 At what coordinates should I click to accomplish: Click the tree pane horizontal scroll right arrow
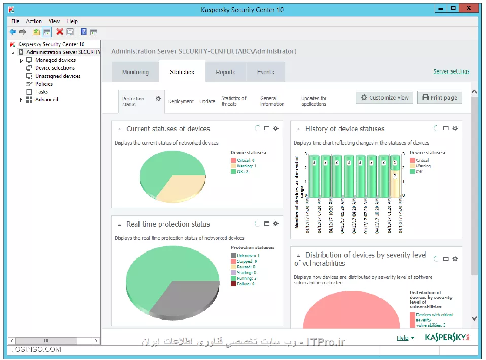96,341
